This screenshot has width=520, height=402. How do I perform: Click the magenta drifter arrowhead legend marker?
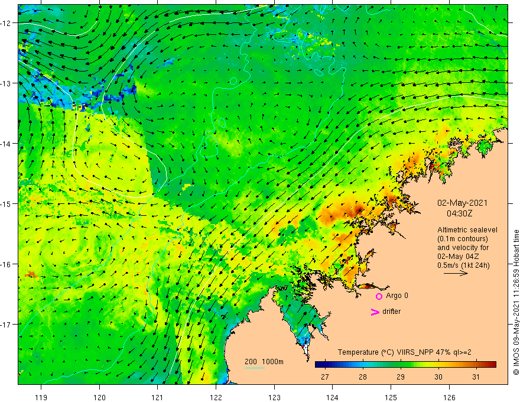coord(375,312)
